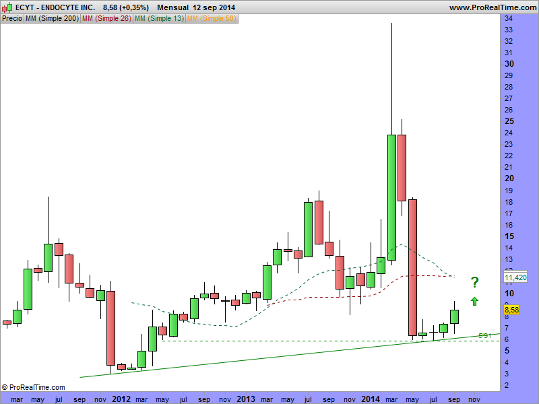Click the Mensual timeframe label
Image resolution: width=539 pixels, height=404 pixels.
(x=173, y=7)
